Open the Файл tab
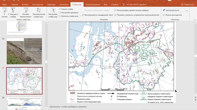This screenshot has width=197, height=110. coord(5,5)
